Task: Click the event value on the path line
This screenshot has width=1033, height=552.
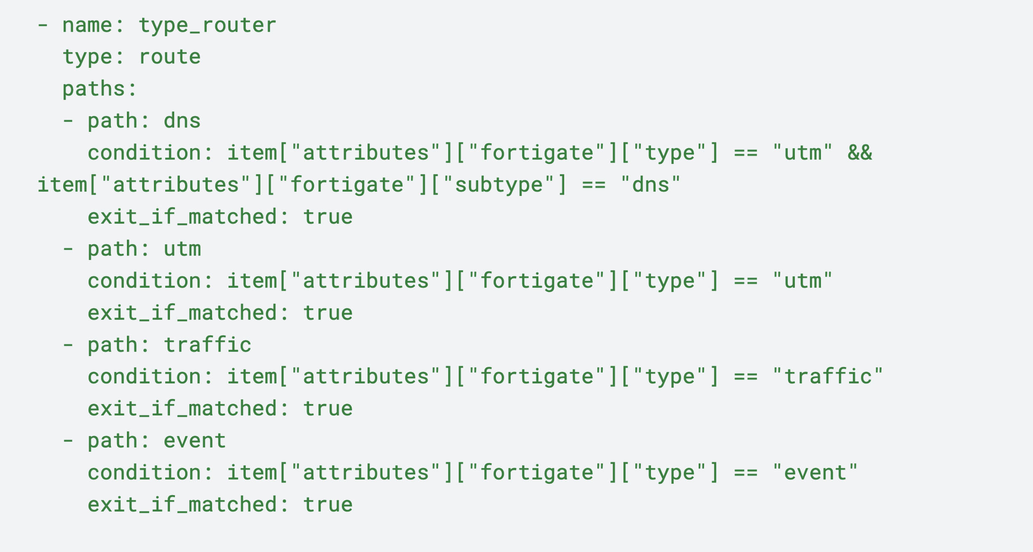Action: tap(195, 441)
